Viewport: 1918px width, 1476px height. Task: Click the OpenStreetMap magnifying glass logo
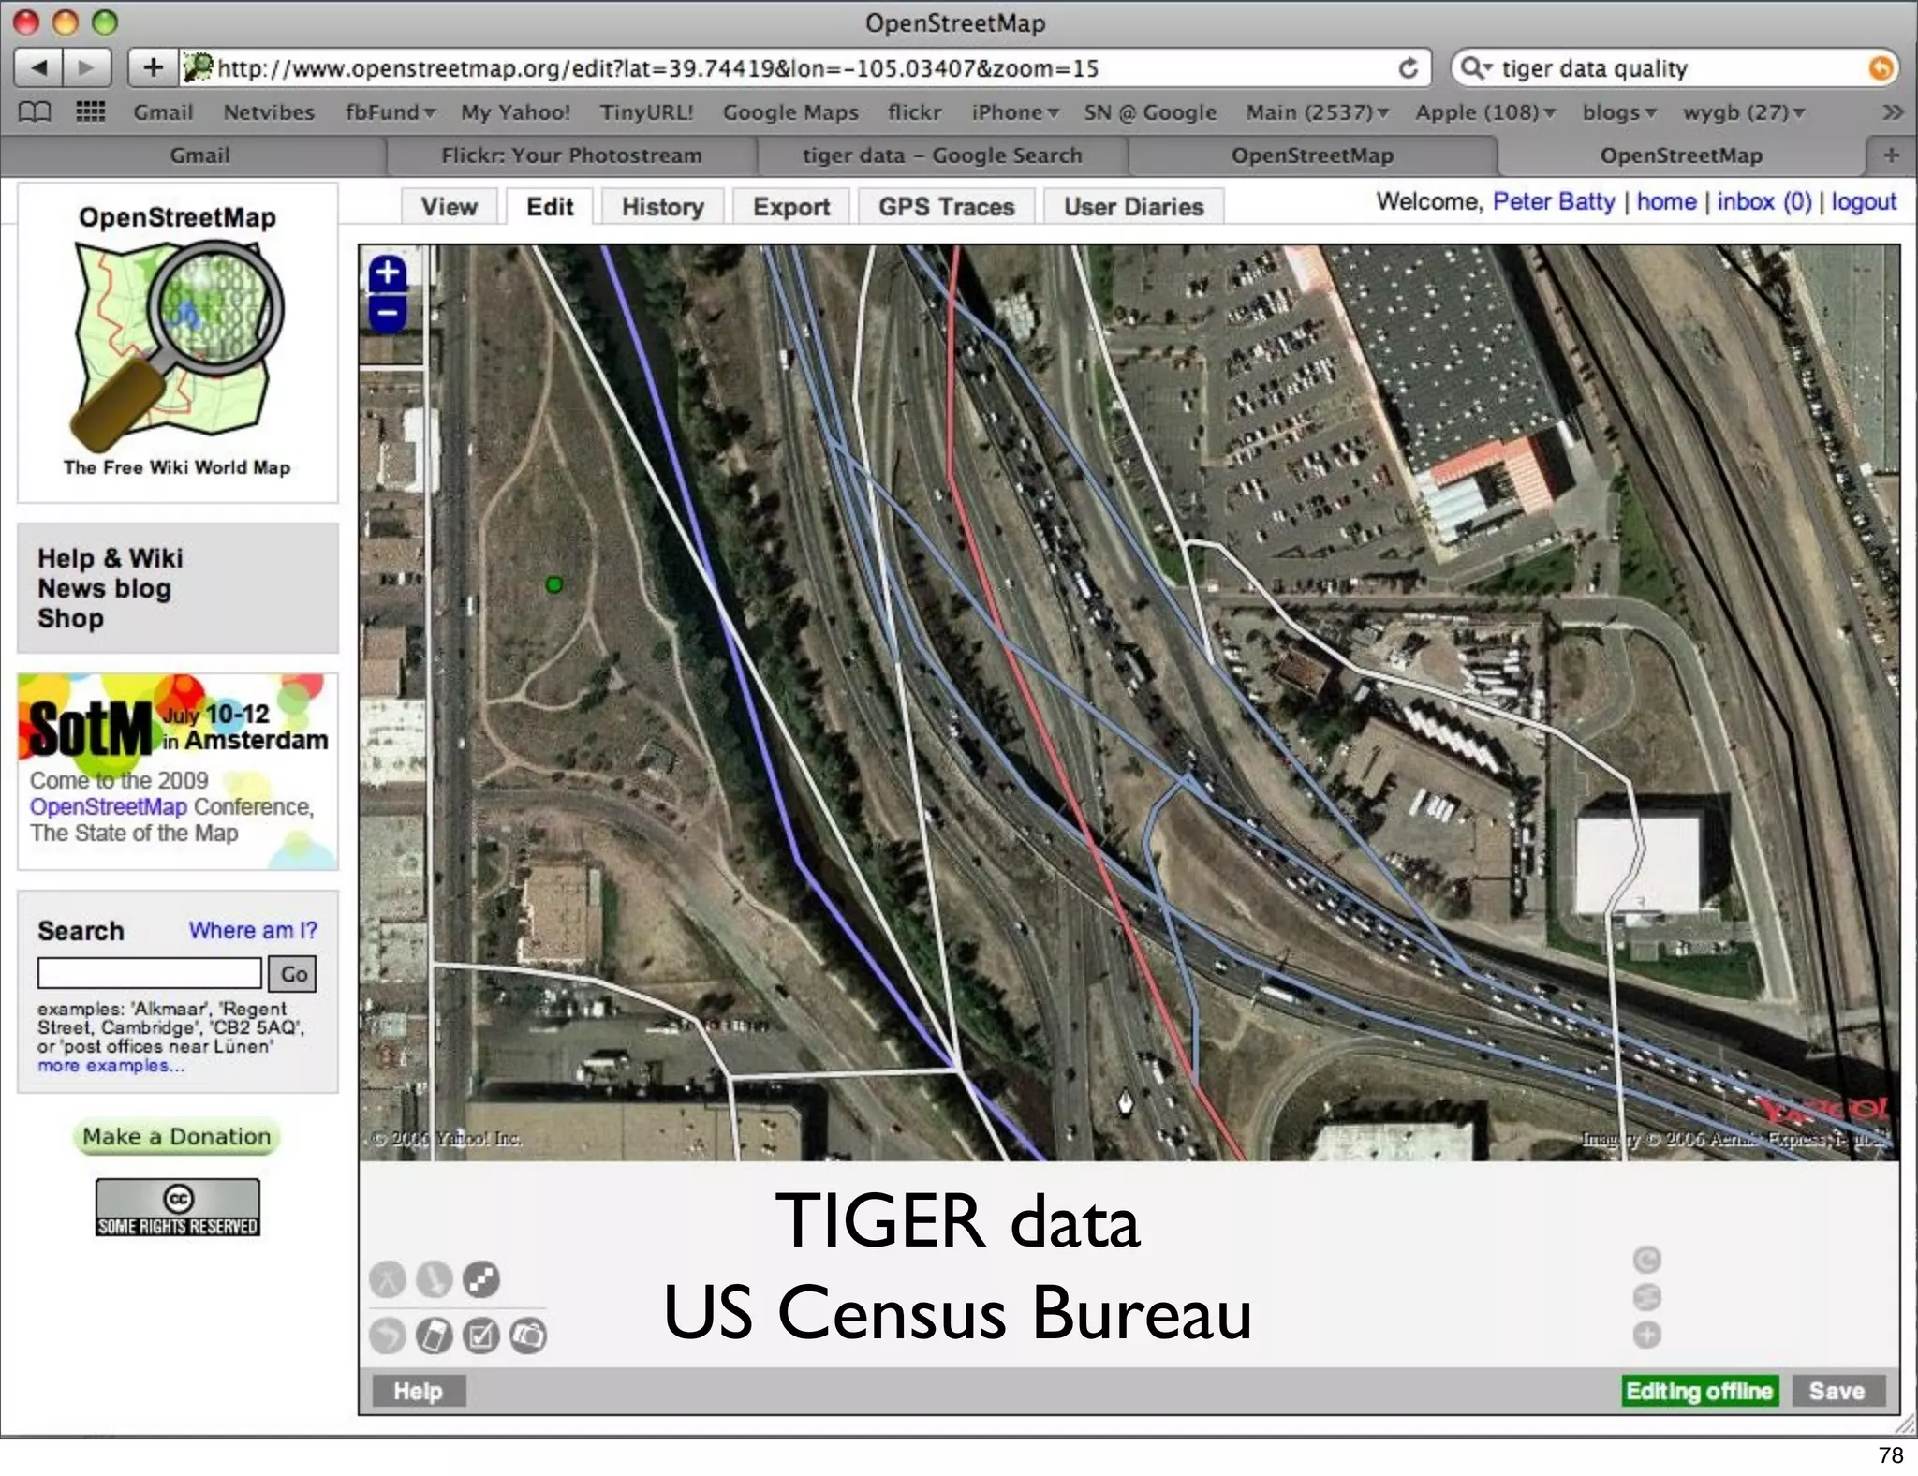(177, 342)
